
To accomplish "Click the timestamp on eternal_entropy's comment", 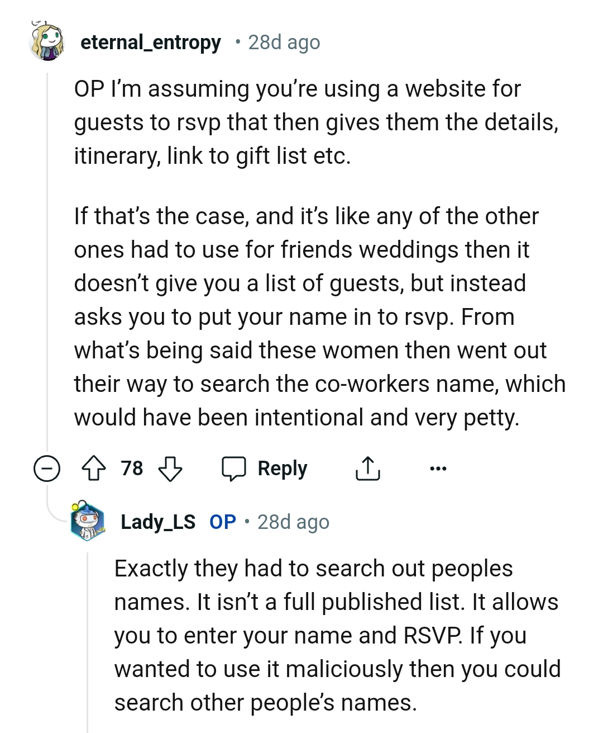I will (x=284, y=42).
